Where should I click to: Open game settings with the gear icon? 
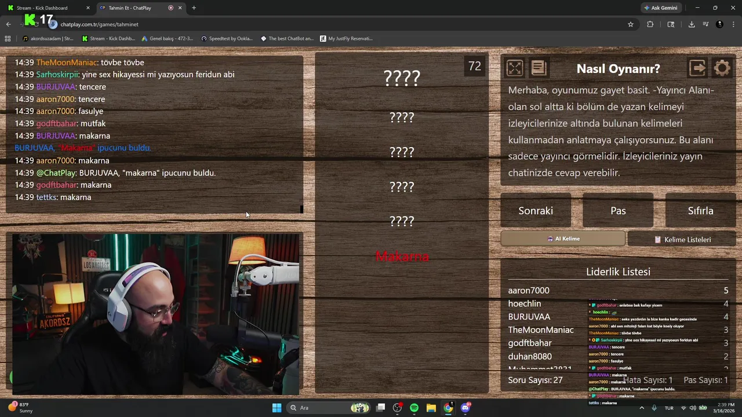pyautogui.click(x=722, y=68)
